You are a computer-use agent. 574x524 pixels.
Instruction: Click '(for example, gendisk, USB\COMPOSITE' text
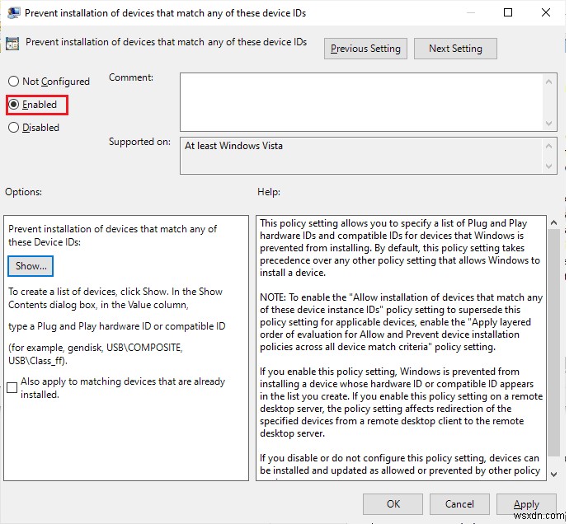(x=96, y=354)
